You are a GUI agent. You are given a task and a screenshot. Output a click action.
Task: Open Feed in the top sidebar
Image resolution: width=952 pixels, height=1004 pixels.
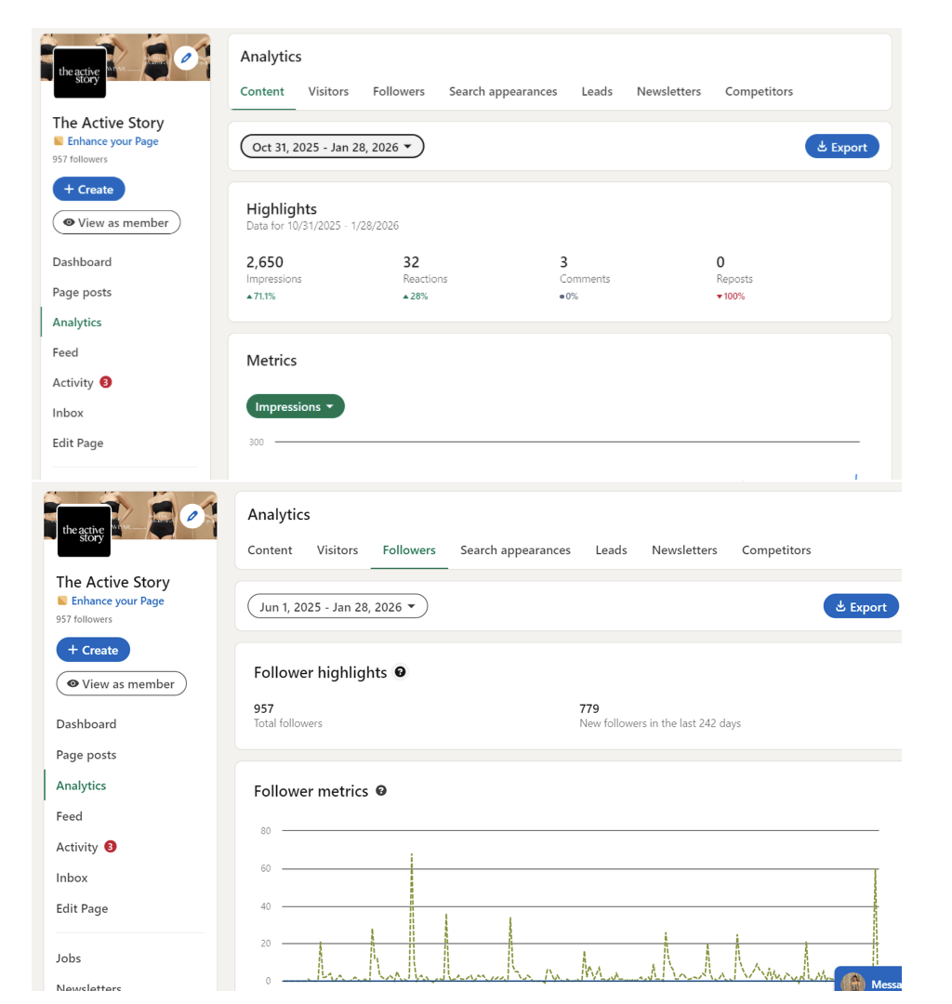(65, 352)
